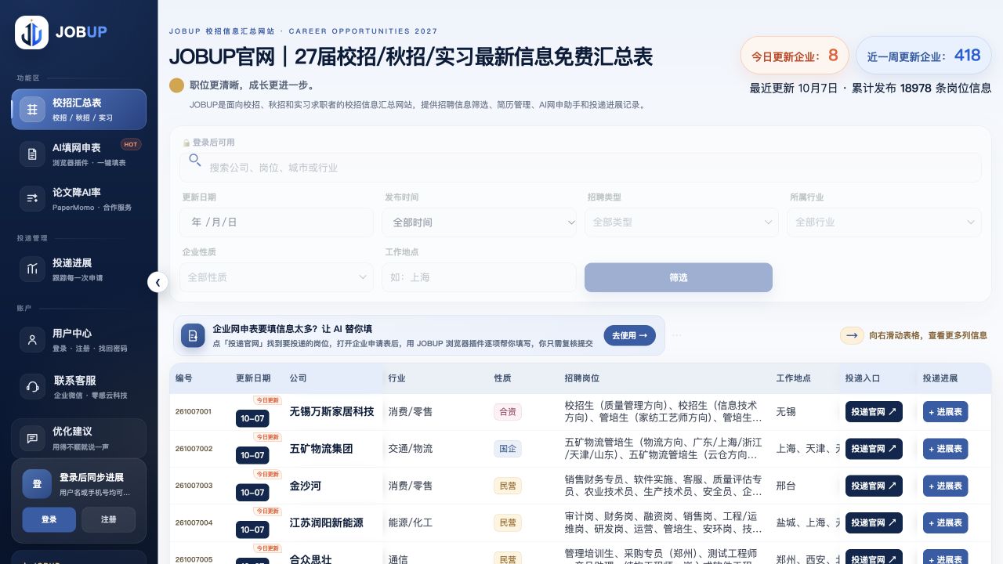Viewport: 1003px width, 564px height.
Task: Add 江苏润阳新能源 to 进展表
Action: tap(946, 522)
